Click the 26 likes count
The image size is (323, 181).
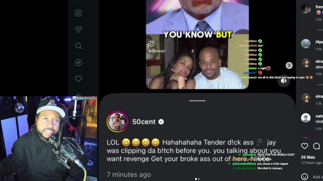click(x=308, y=157)
